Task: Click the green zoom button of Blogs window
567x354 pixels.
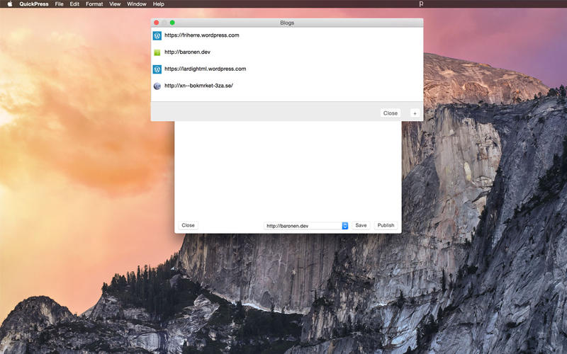Action: pos(172,23)
